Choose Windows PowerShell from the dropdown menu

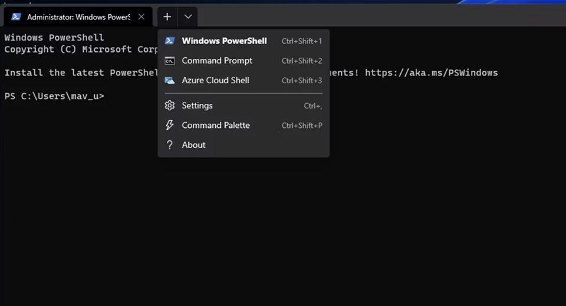click(243, 41)
